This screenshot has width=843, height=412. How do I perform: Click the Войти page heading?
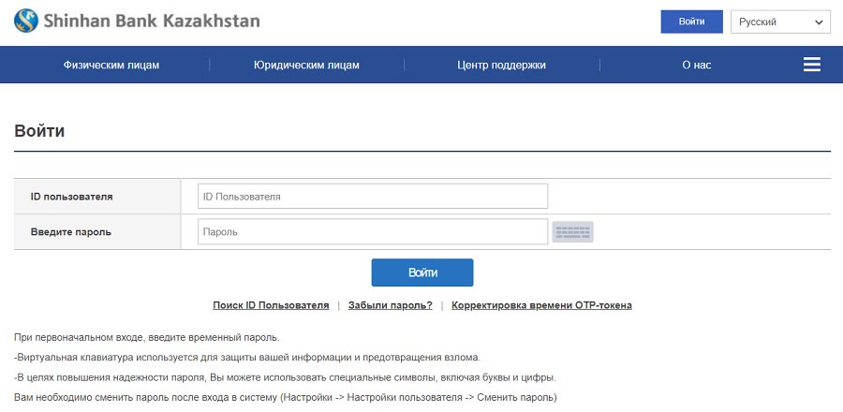click(39, 130)
